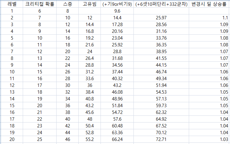Click the 46 cell in 스증 column
The image size is (230, 144).
68,139
